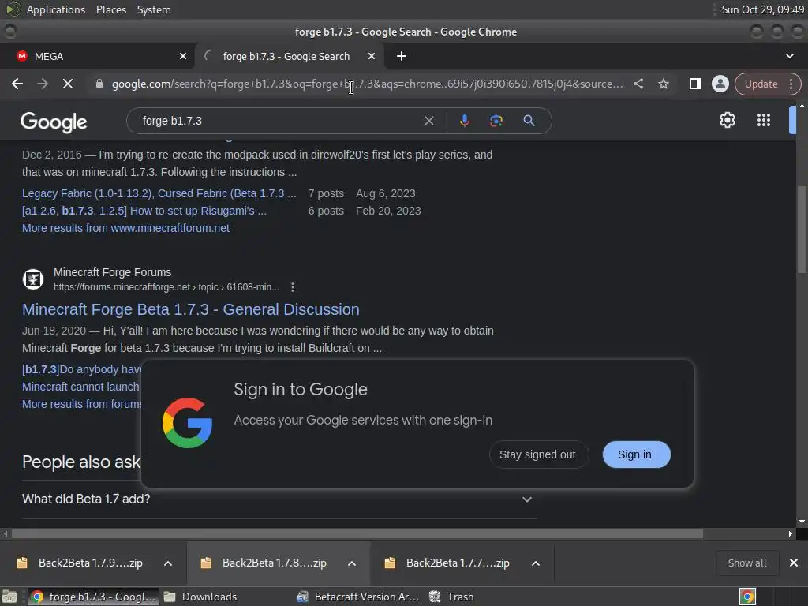Switch to Downloads window in taskbar
Screen dimensions: 808x606
(201, 597)
